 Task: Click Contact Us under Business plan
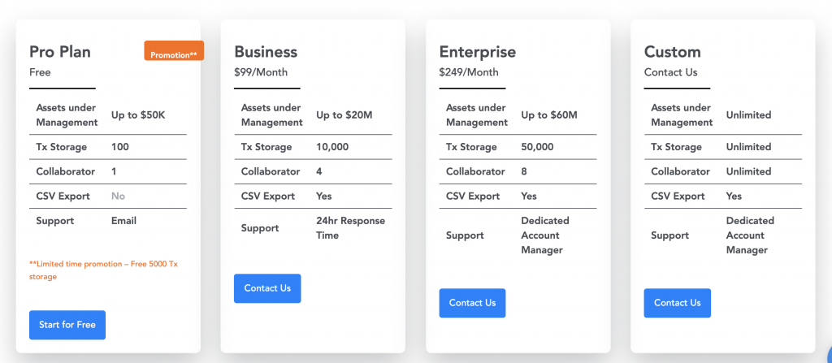pyautogui.click(x=267, y=288)
